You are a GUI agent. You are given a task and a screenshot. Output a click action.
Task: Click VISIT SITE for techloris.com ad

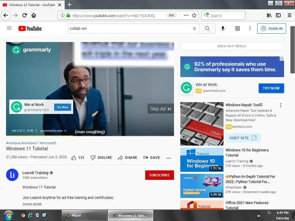(243, 138)
